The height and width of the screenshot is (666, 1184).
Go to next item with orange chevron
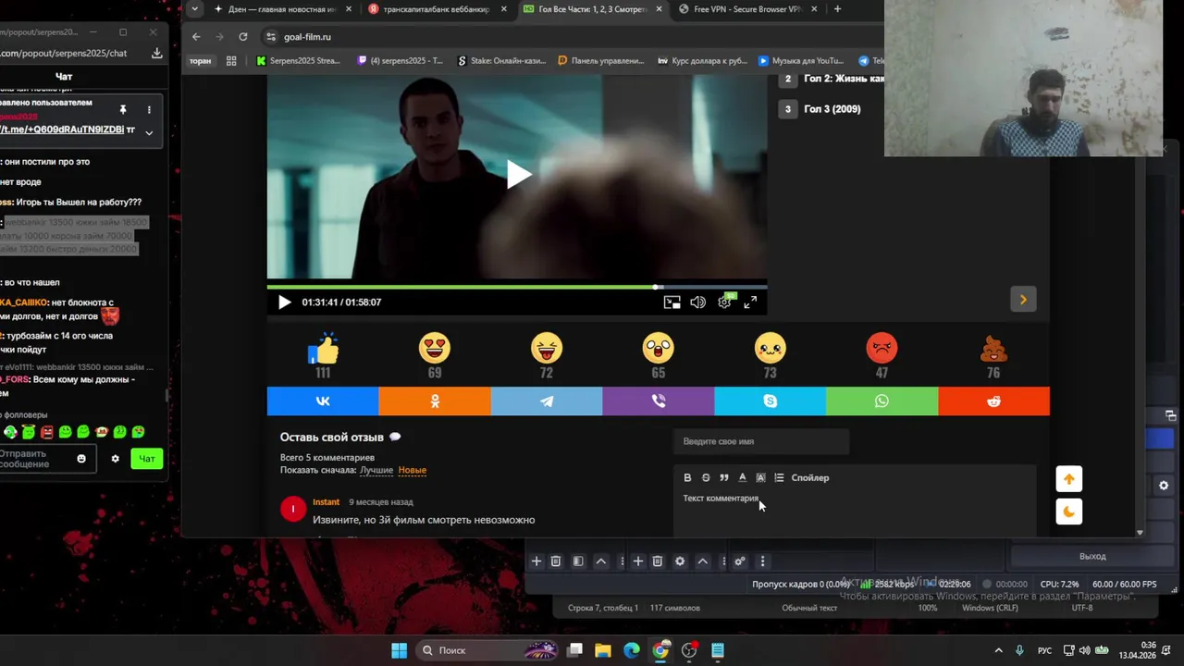pos(1023,300)
